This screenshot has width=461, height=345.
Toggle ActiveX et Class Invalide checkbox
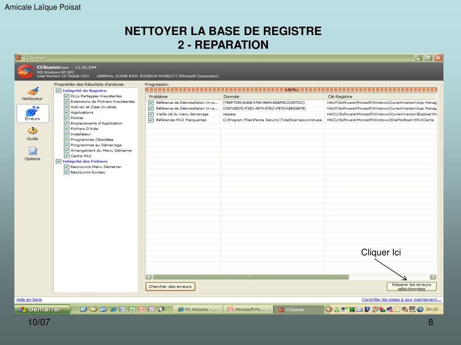click(x=67, y=107)
